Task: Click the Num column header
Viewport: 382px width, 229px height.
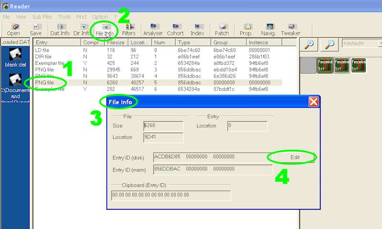Action: click(163, 42)
